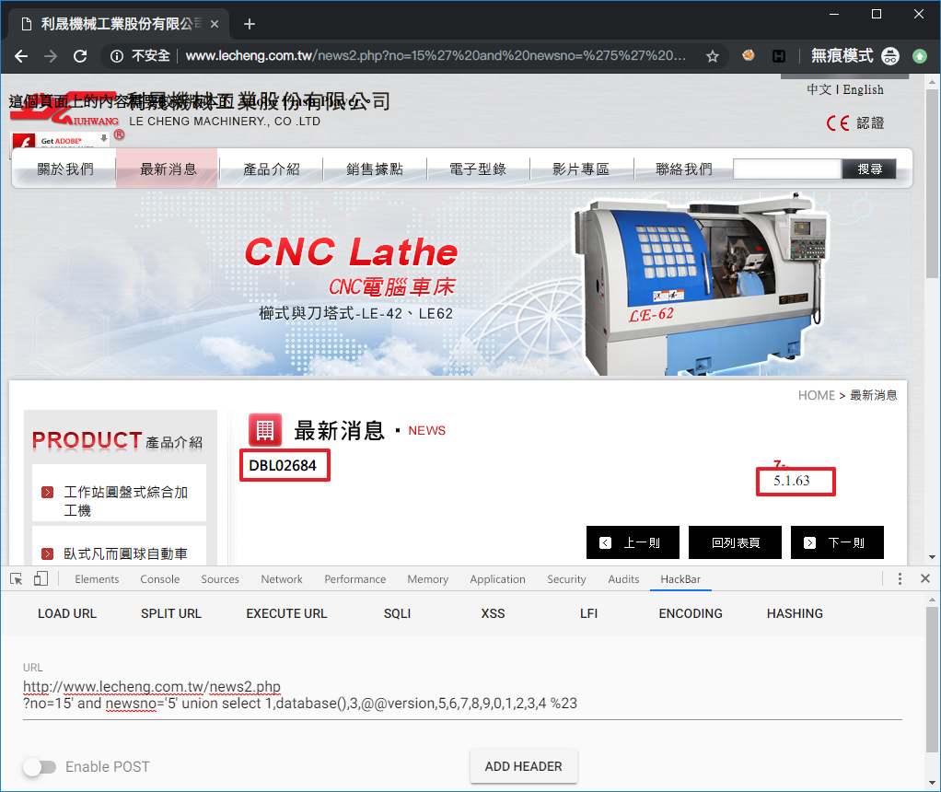The image size is (941, 792).
Task: Open the Audits tab in DevTools
Action: tap(623, 579)
